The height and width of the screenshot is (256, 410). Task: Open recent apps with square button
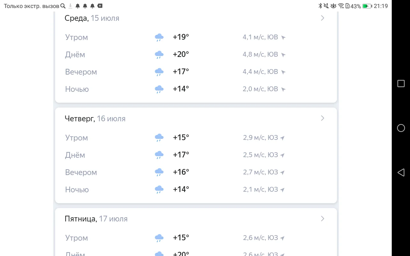tap(401, 84)
